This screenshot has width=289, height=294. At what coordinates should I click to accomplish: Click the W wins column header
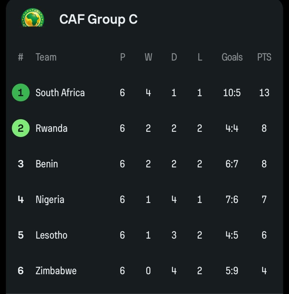pos(149,57)
